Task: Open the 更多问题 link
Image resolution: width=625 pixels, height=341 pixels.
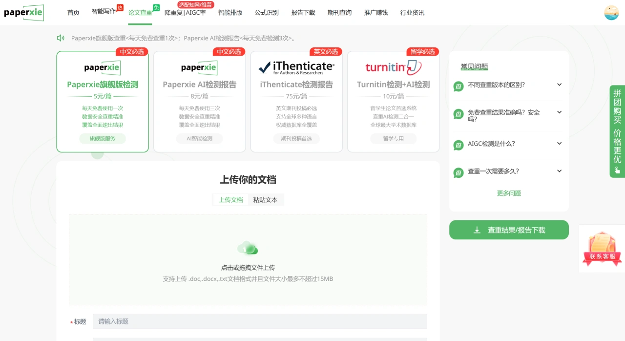Action: point(509,193)
